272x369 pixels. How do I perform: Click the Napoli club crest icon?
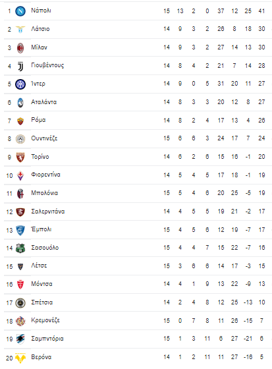point(20,11)
